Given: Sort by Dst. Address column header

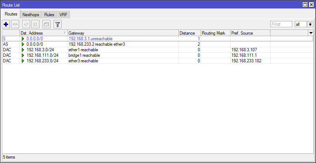Looking at the screenshot, I should point(44,33).
